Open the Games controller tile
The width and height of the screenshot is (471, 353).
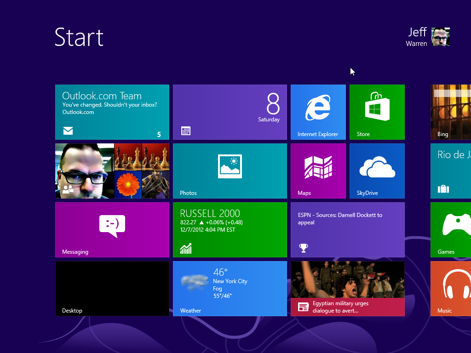tap(451, 230)
